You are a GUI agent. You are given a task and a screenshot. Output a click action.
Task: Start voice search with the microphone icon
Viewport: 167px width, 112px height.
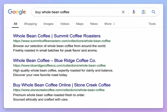134,12
